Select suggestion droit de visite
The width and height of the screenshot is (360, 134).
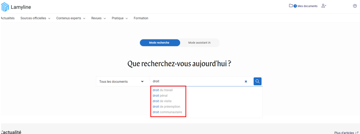click(x=162, y=101)
